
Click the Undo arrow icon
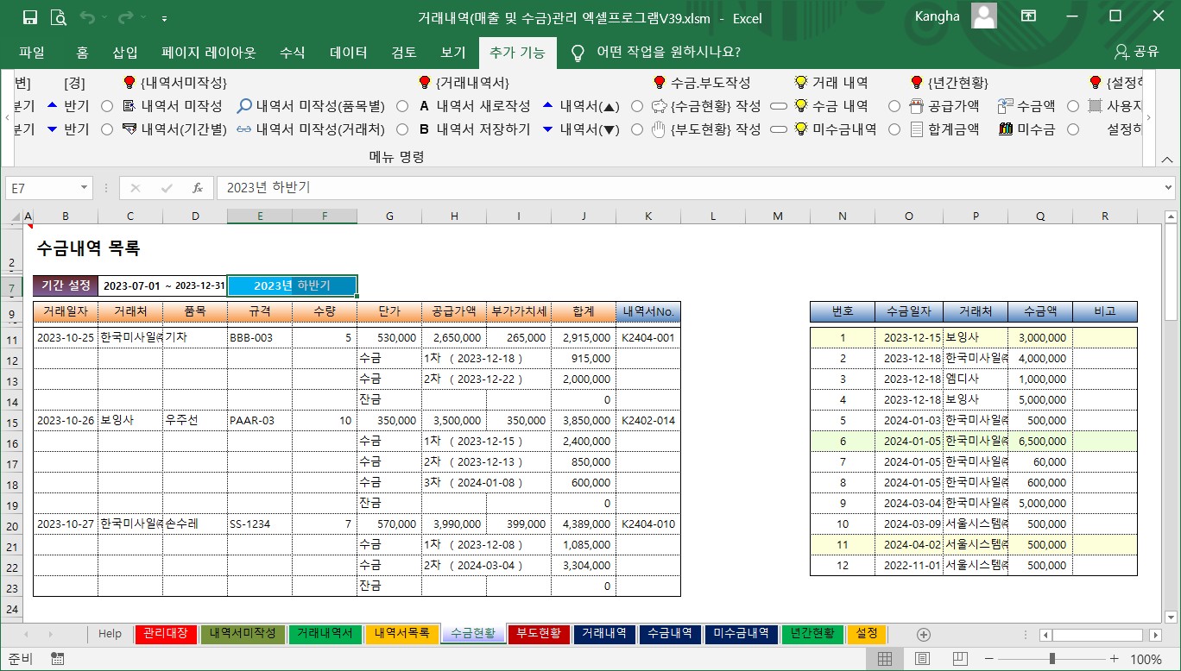click(86, 17)
